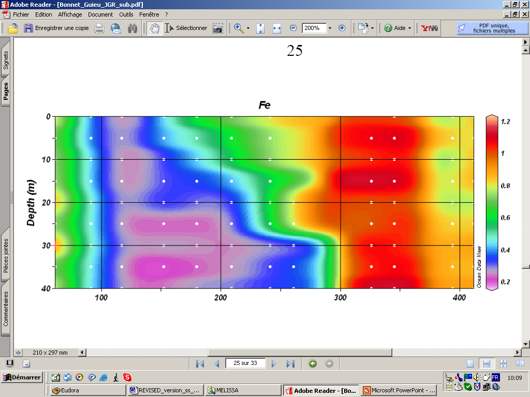Click full screen monitor icon bottom-left
This screenshot has height=397, width=530.
click(10, 363)
